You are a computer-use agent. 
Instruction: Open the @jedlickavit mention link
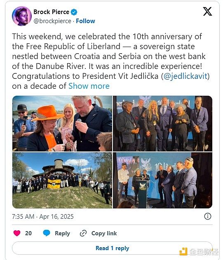click(185, 76)
